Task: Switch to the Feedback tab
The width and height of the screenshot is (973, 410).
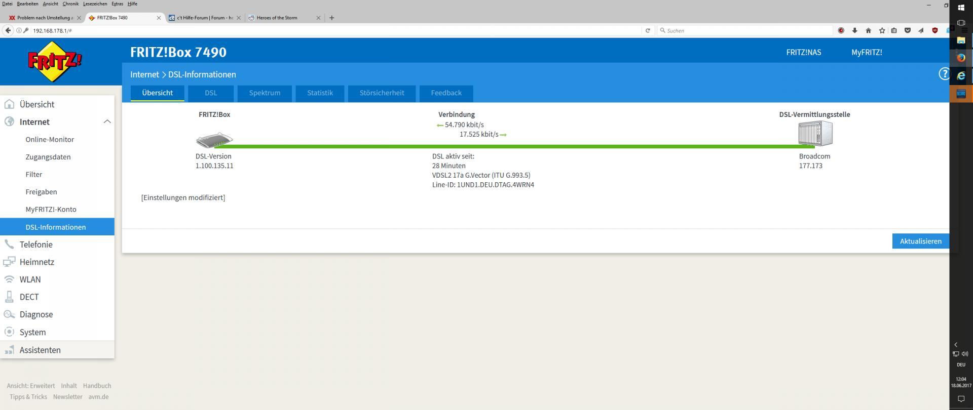Action: pyautogui.click(x=446, y=93)
